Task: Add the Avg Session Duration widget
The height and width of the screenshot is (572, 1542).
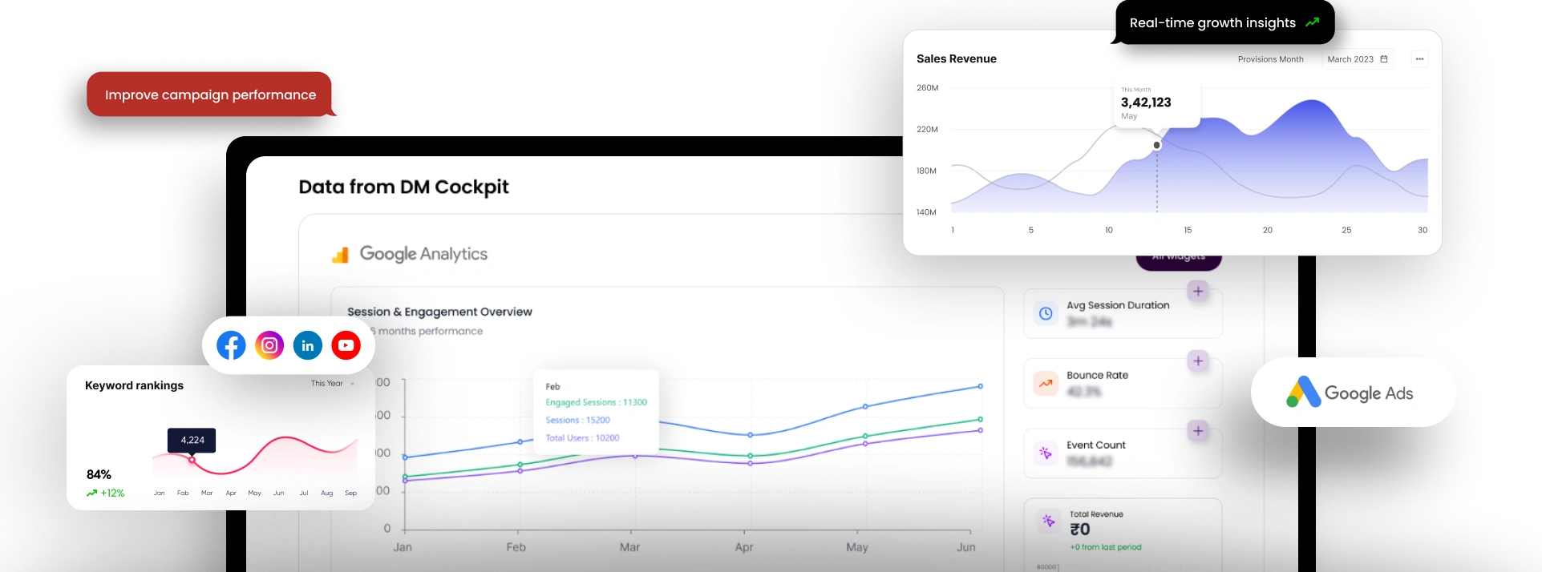Action: [1197, 292]
